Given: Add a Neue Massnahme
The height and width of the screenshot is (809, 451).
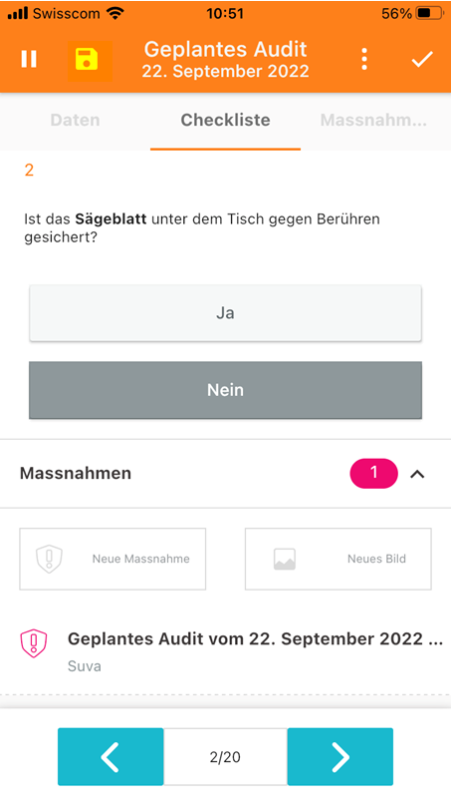Looking at the screenshot, I should (x=113, y=560).
